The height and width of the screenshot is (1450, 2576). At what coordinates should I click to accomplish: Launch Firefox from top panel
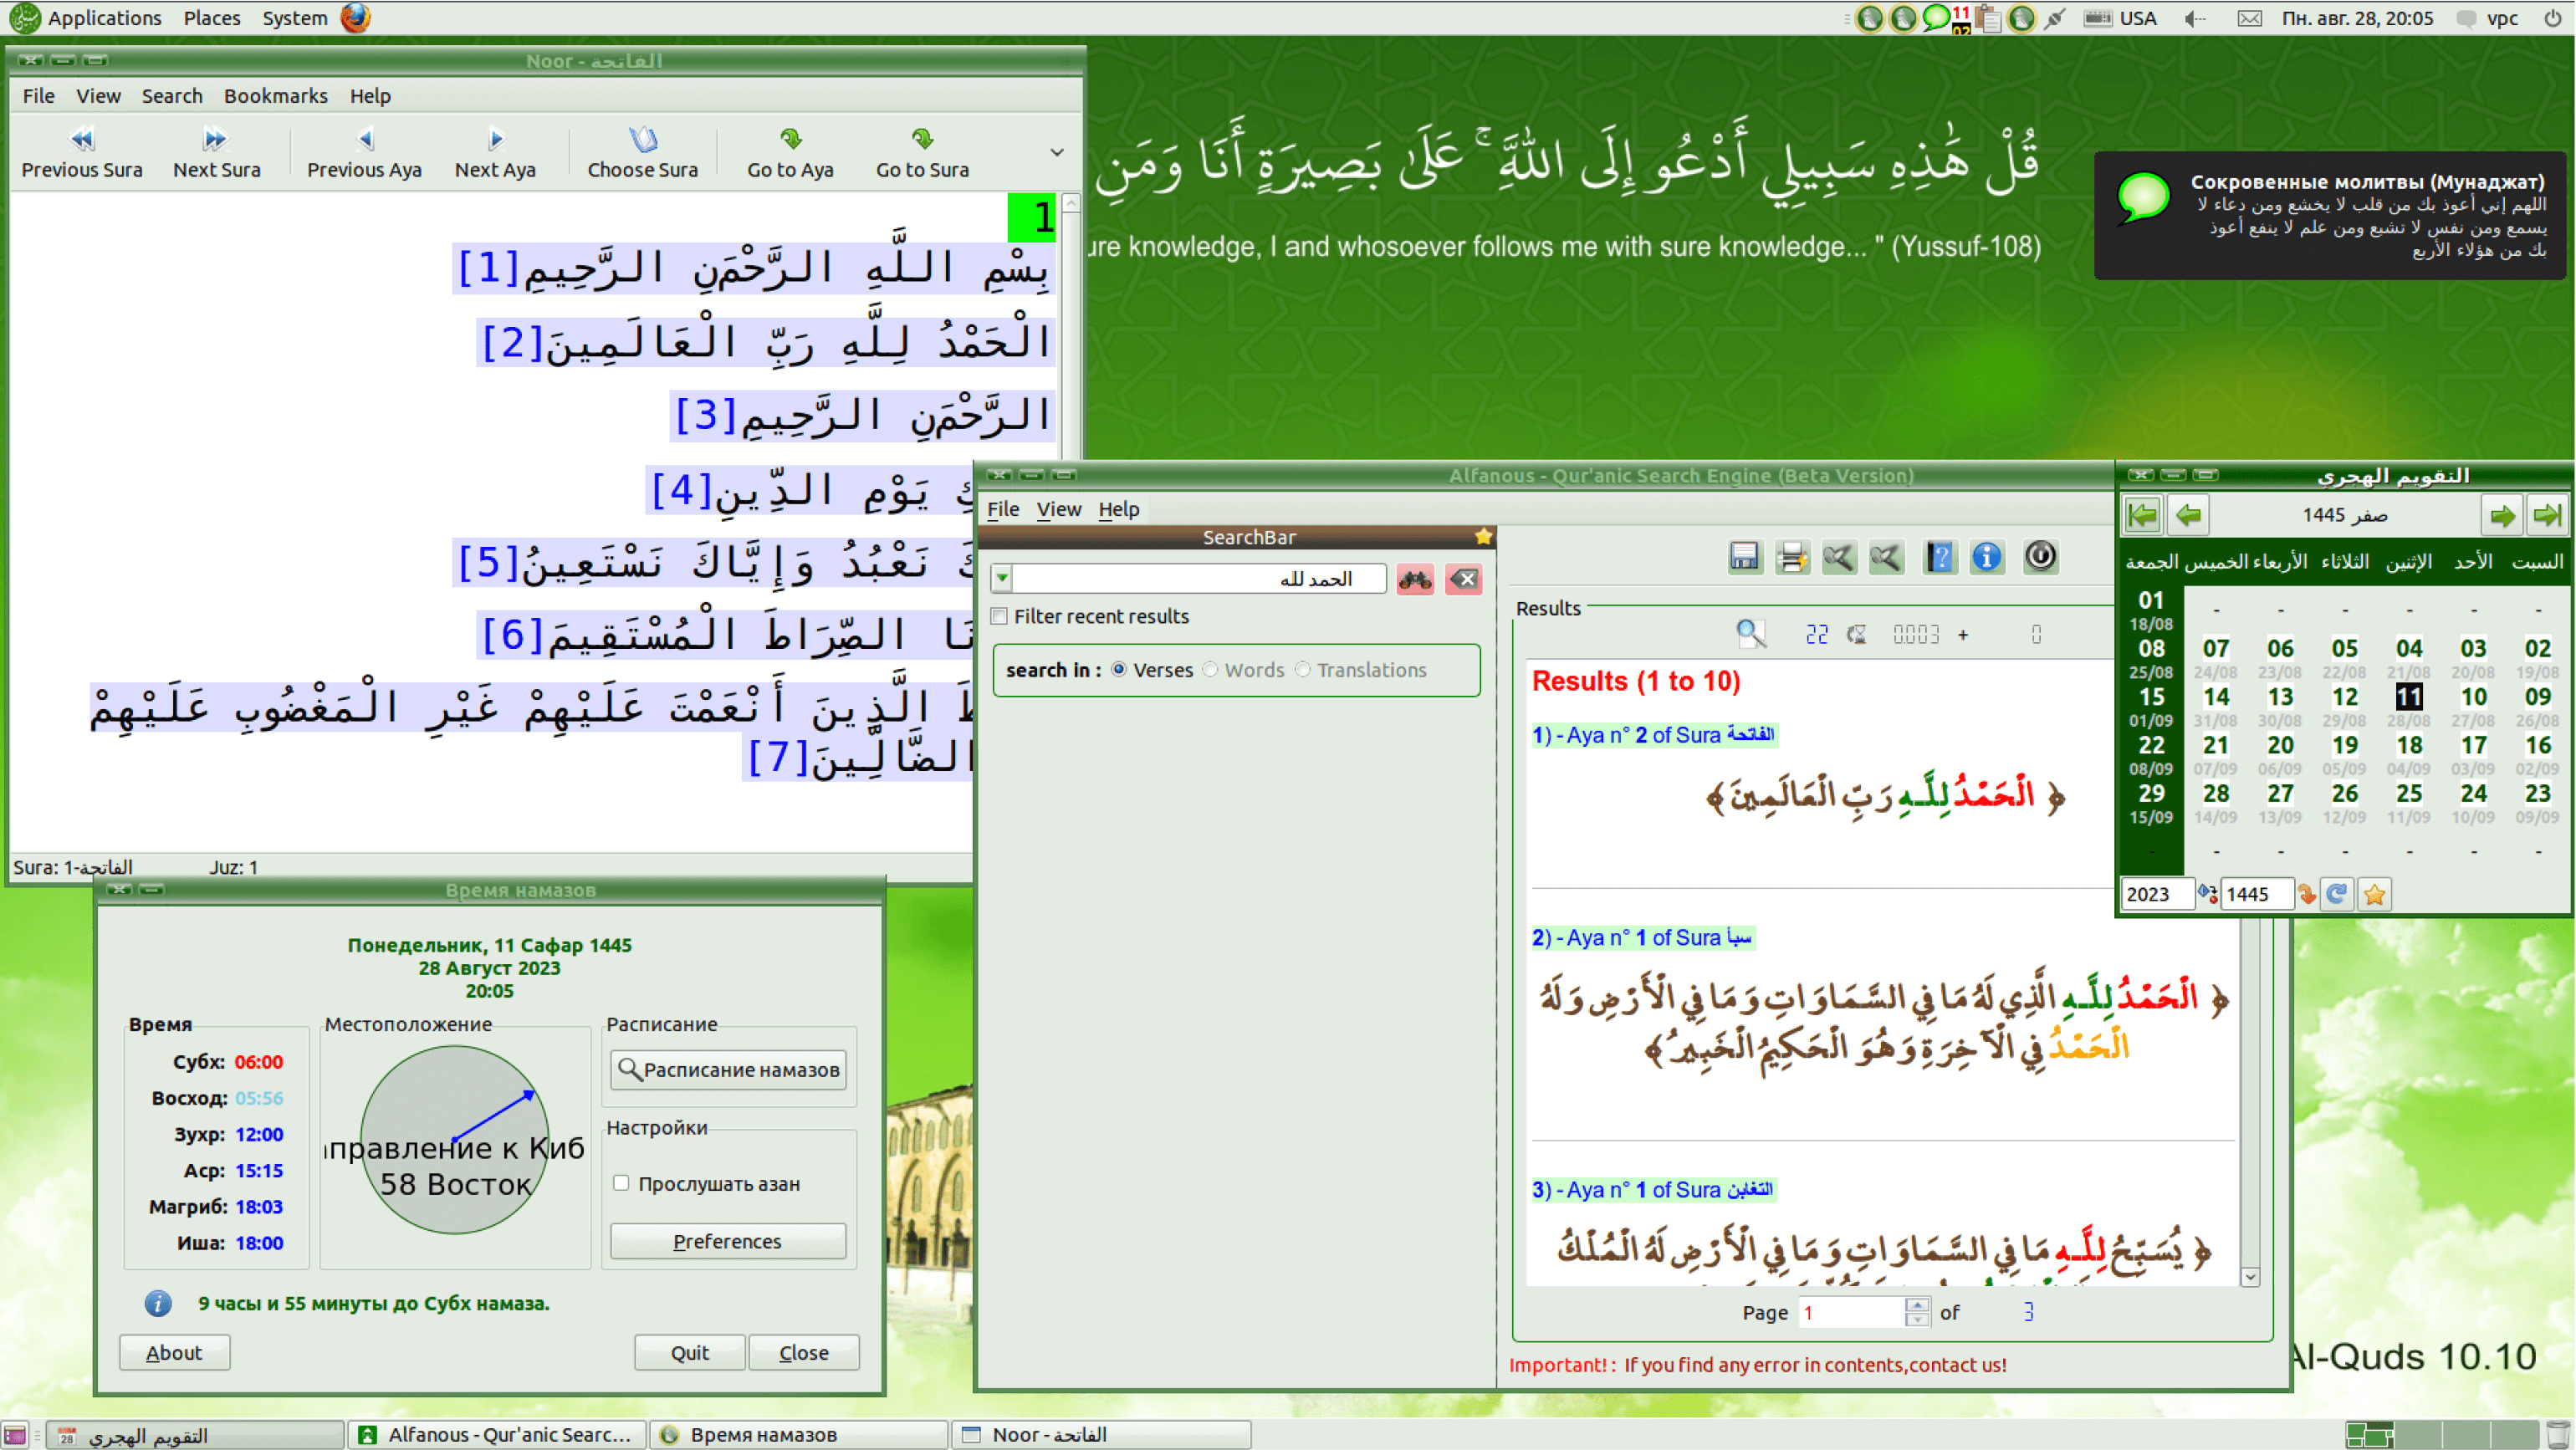pos(355,18)
